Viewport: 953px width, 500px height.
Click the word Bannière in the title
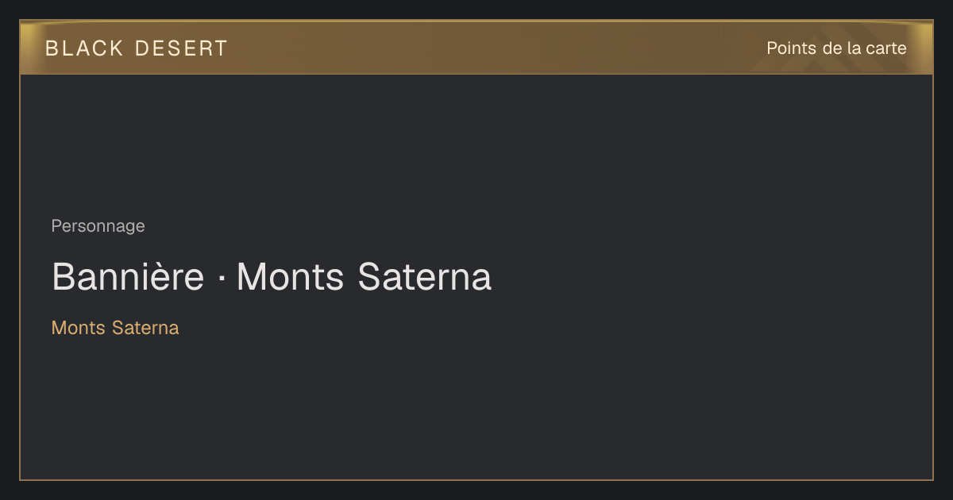[128, 277]
